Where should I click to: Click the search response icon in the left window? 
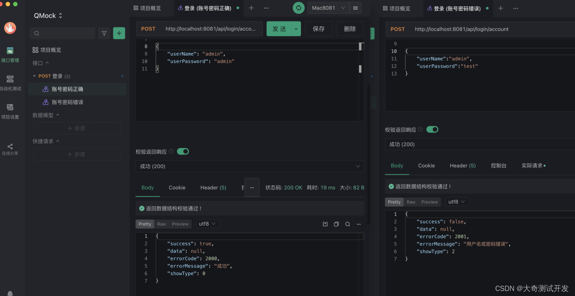(348, 224)
